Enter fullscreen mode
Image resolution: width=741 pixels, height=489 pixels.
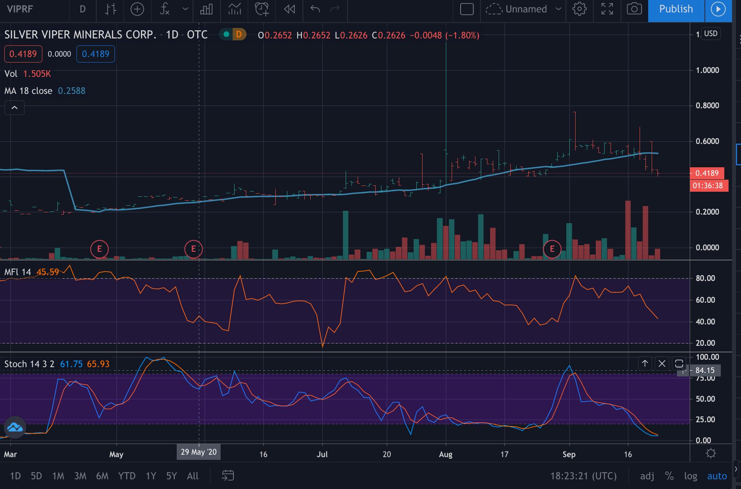tap(607, 9)
